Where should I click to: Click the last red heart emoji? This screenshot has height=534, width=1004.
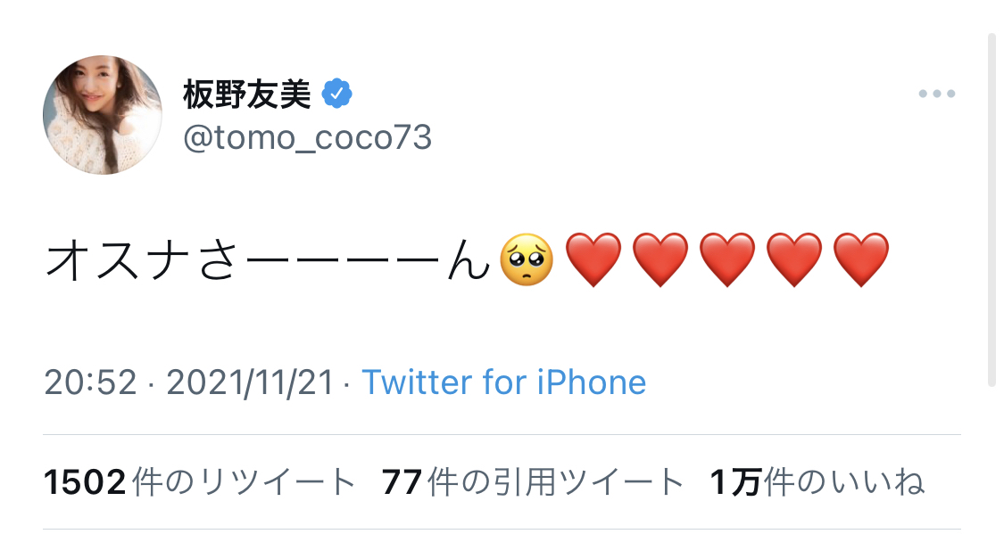(x=861, y=259)
